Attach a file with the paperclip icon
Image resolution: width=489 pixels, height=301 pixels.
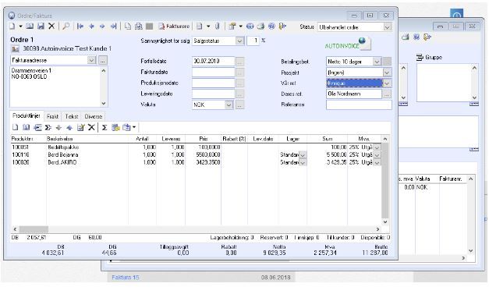(218, 27)
